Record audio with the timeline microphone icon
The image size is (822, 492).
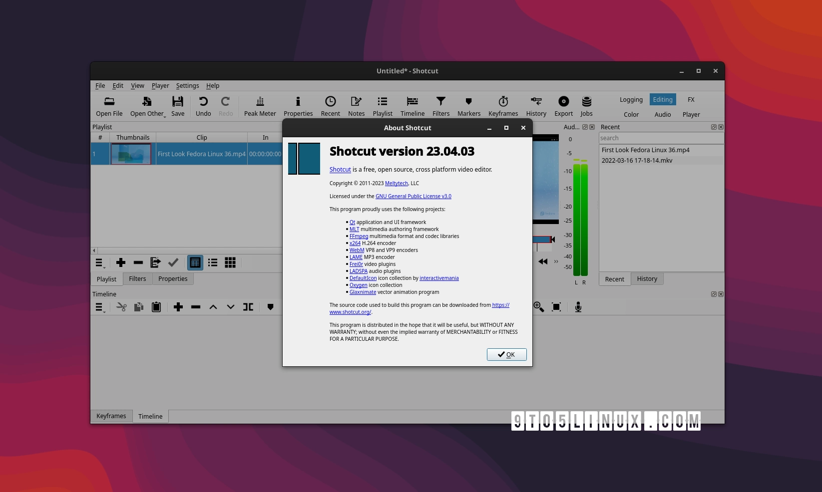pyautogui.click(x=578, y=307)
